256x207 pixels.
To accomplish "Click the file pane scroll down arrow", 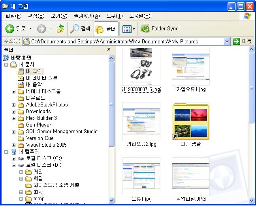I will coord(251,200).
